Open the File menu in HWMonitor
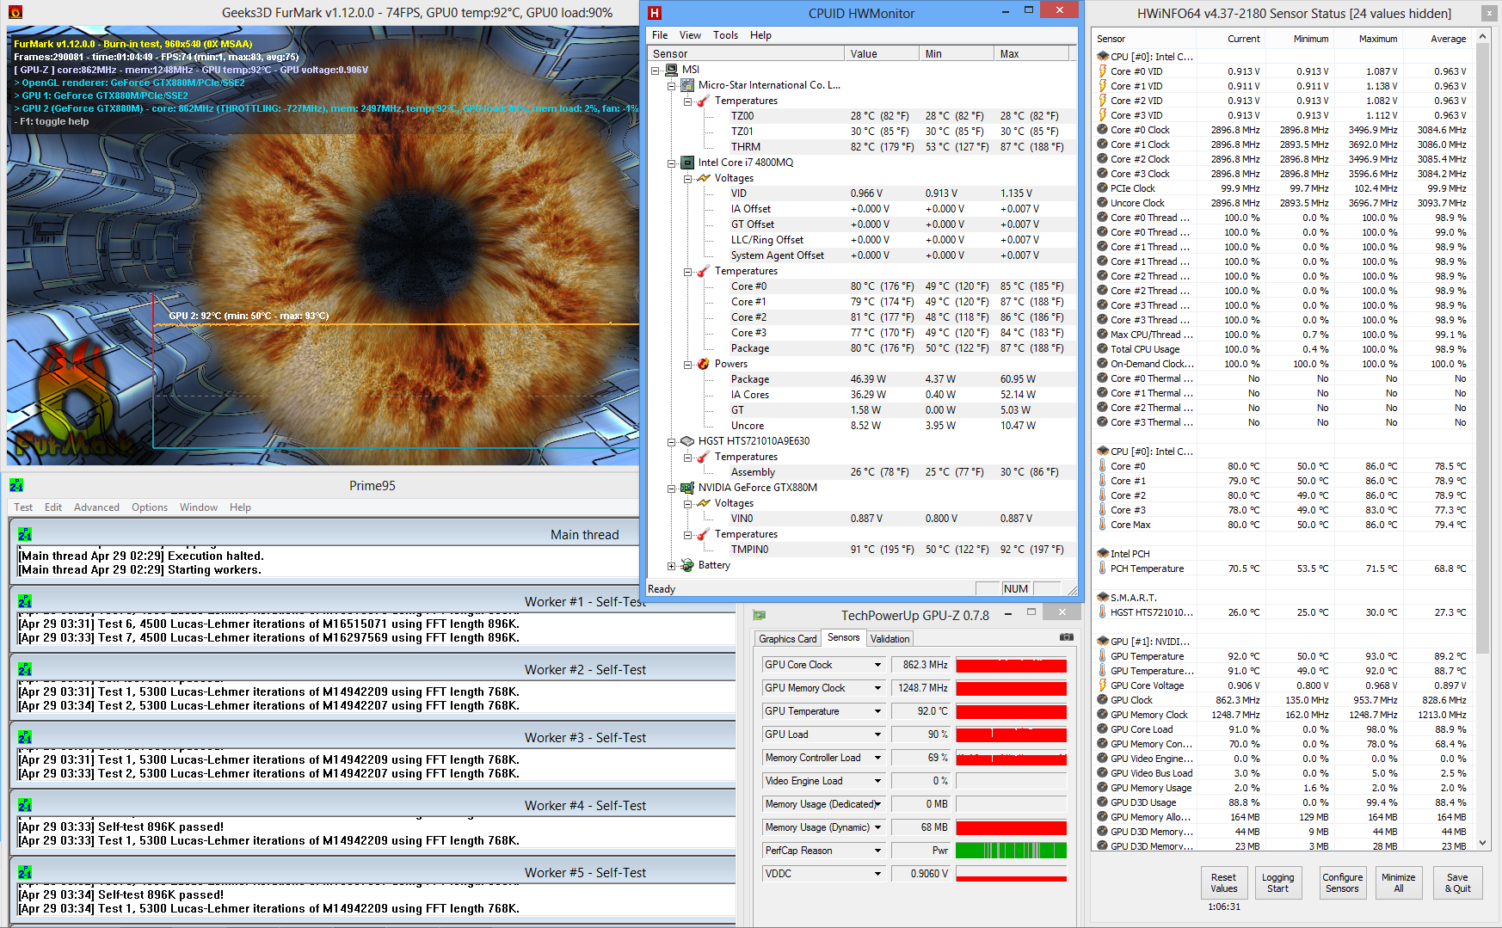1502x928 pixels. (x=660, y=35)
